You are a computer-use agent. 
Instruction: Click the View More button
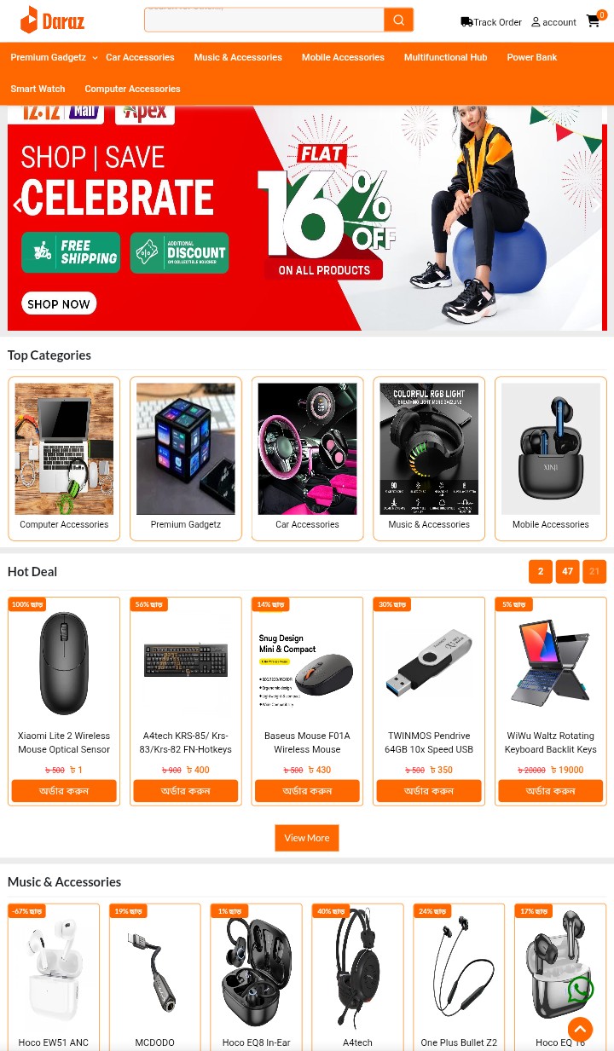(x=307, y=838)
